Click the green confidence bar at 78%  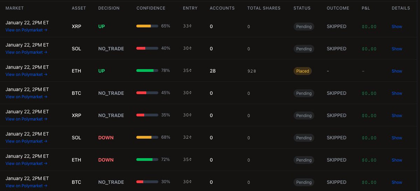coord(147,71)
